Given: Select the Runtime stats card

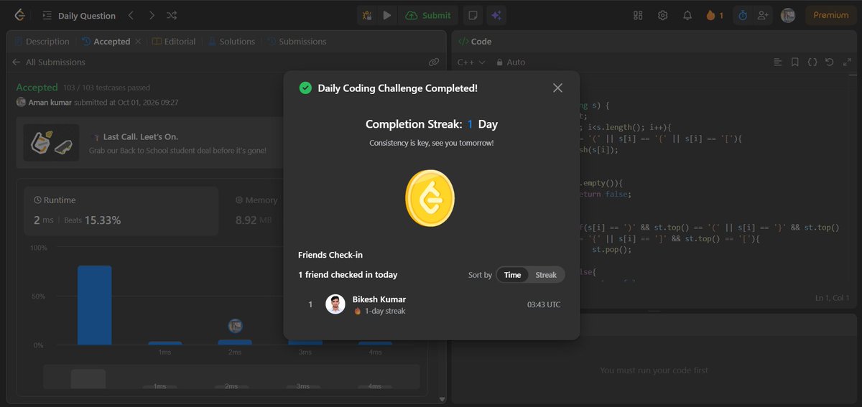Looking at the screenshot, I should click(x=121, y=211).
